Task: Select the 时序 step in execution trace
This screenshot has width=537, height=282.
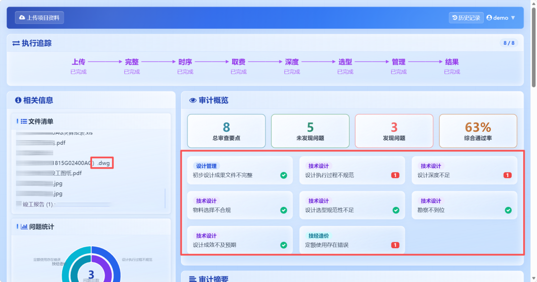Action: tap(185, 65)
